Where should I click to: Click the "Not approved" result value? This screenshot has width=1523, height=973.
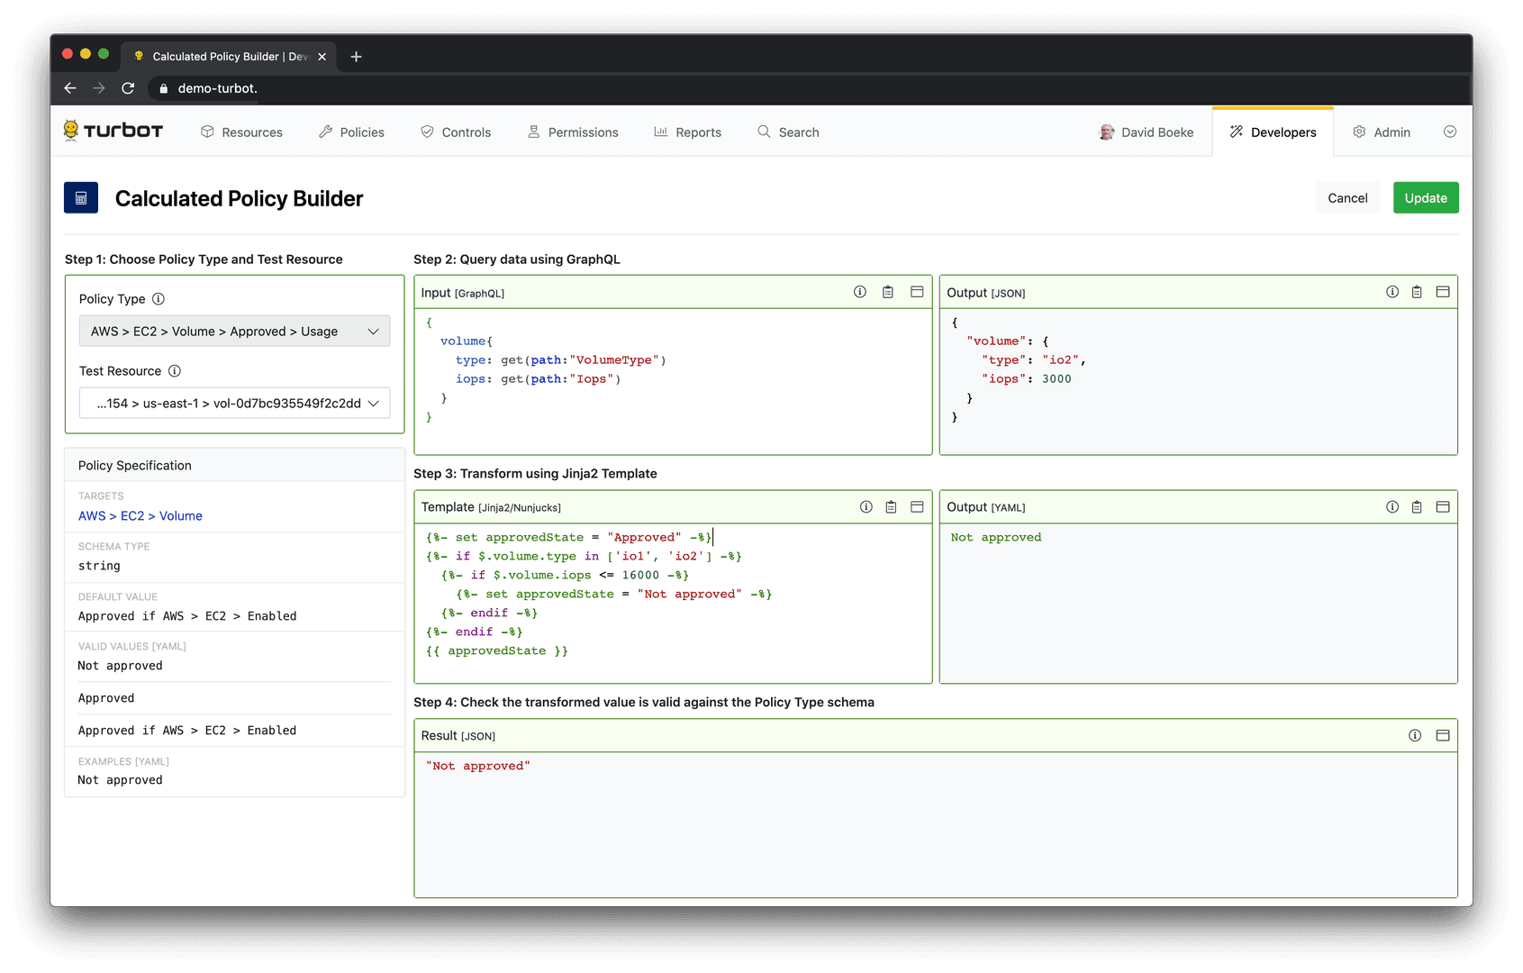(478, 767)
